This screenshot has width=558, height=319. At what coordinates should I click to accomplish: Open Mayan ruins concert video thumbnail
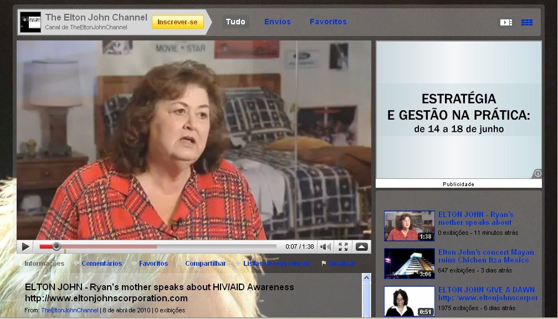409,264
